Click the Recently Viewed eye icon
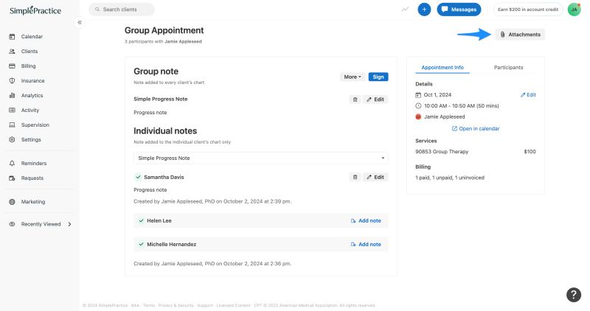590x311 pixels. (12, 224)
